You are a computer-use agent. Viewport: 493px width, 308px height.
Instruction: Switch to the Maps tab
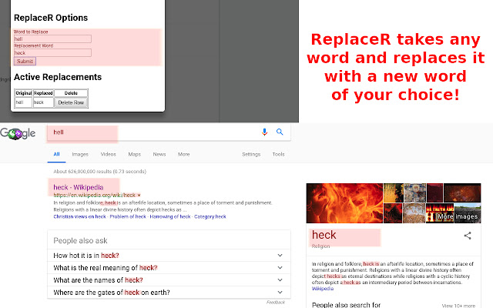[134, 154]
